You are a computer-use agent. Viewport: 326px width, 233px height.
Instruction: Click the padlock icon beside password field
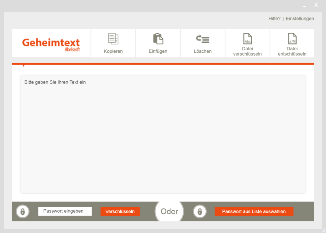pyautogui.click(x=23, y=211)
